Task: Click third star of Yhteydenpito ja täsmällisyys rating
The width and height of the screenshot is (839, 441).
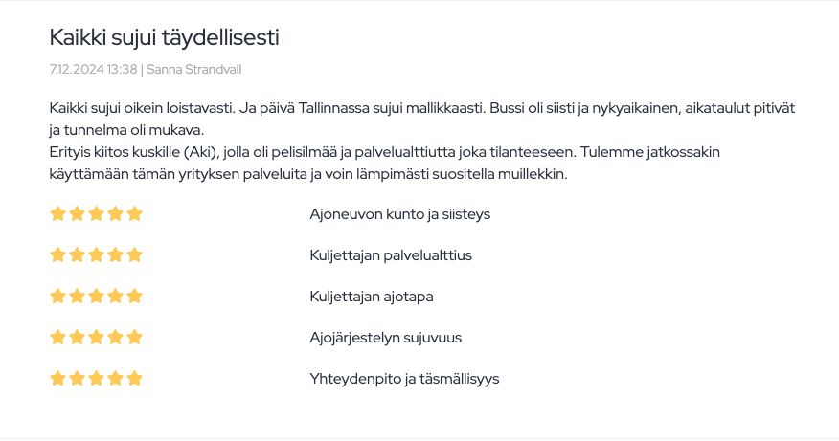Action: click(96, 378)
